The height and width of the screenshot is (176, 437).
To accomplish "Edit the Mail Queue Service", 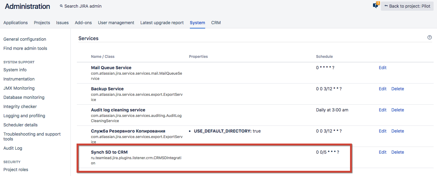I will 382,68.
